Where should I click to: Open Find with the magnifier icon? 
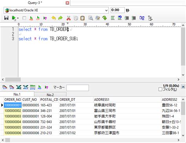91,18
